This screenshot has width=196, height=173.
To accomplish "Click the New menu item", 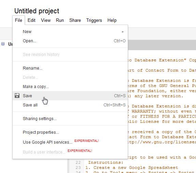I will (x=70, y=32).
